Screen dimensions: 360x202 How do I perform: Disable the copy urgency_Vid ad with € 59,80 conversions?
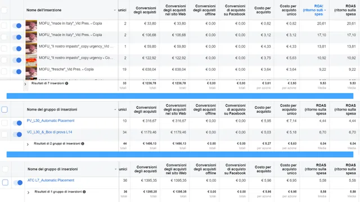point(17,49)
